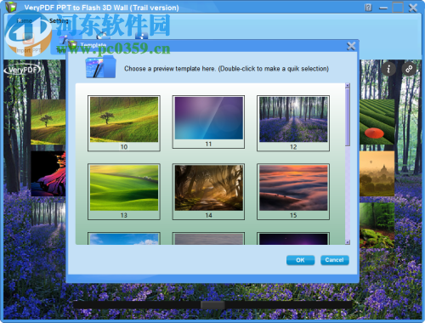Close the Template dialog with X
The height and width of the screenshot is (323, 425).
coord(351,46)
